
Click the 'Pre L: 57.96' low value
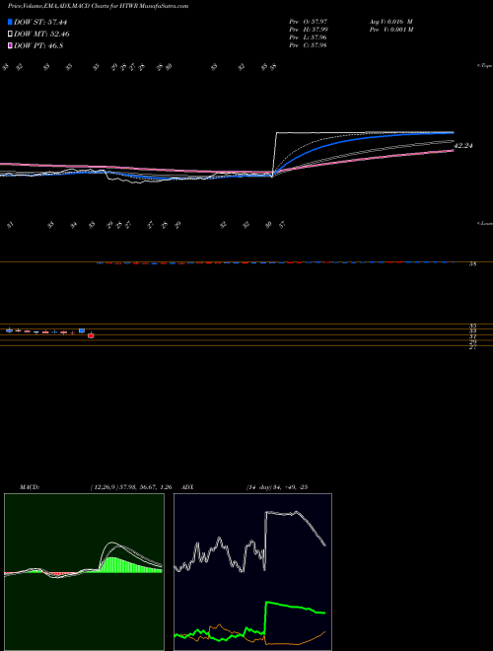click(308, 37)
